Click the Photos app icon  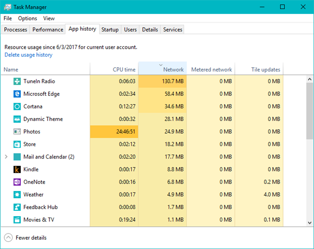coord(17,132)
